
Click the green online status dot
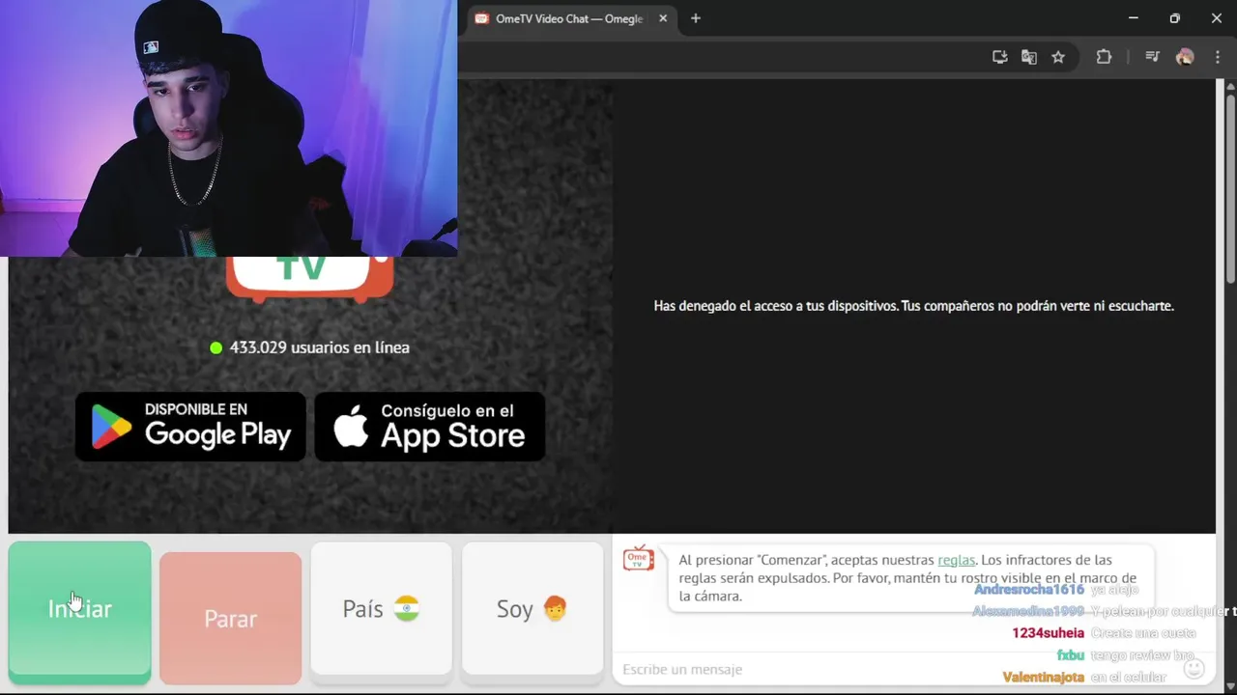coord(216,347)
